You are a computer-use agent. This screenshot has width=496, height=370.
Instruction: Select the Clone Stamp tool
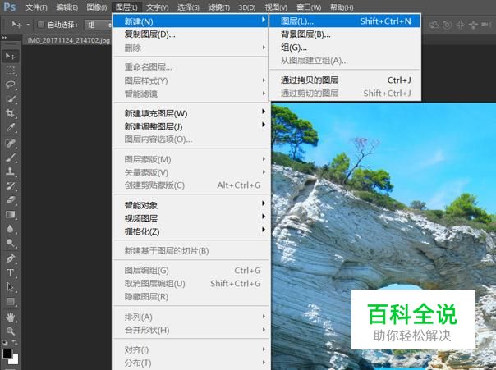[11, 171]
